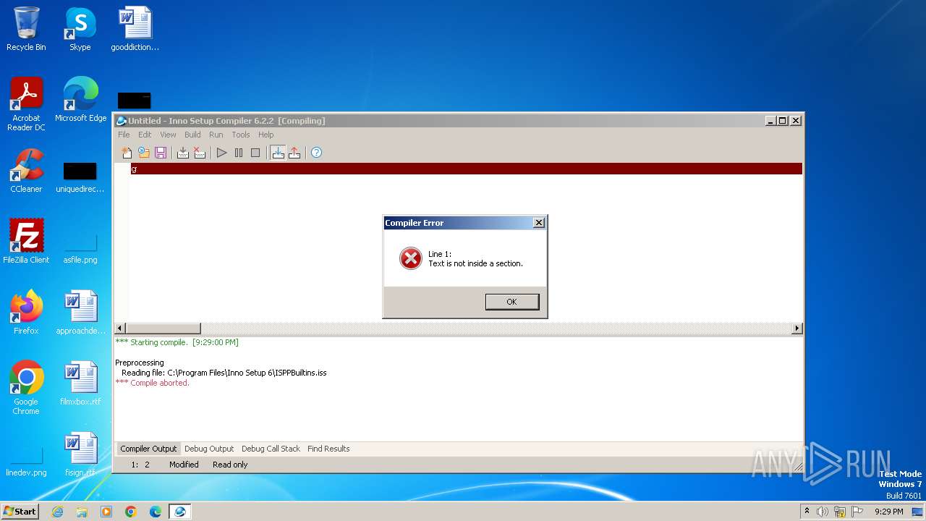
Task: Open the File menu
Action: point(124,135)
